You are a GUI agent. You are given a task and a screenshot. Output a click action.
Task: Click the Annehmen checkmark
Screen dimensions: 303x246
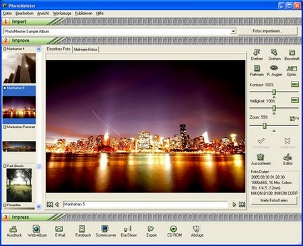[261, 141]
